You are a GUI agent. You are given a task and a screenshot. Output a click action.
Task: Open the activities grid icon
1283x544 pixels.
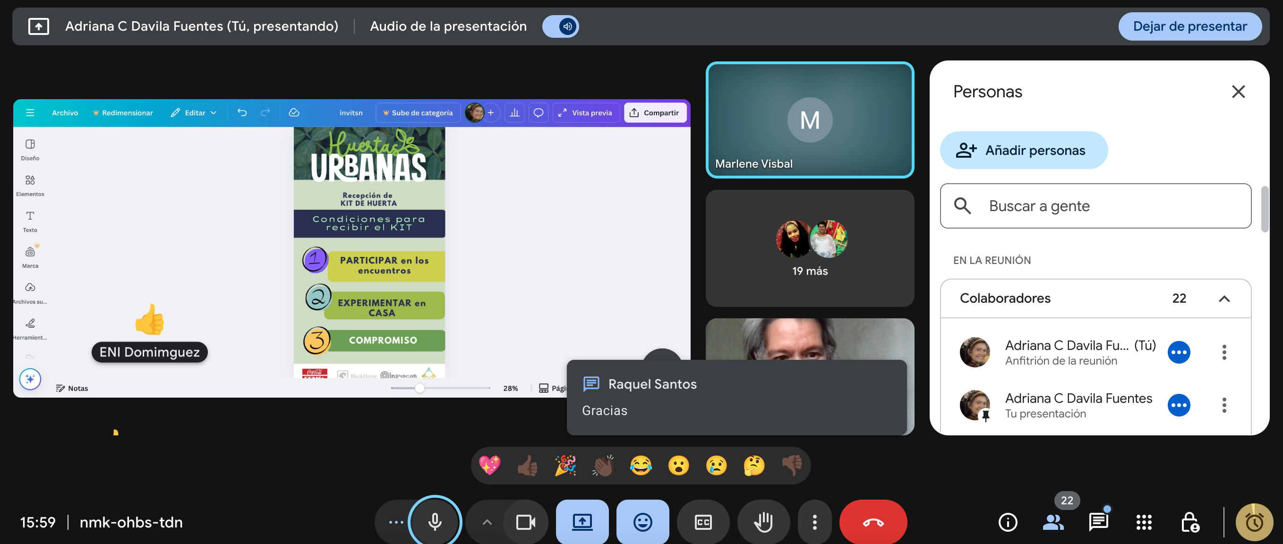1144,522
